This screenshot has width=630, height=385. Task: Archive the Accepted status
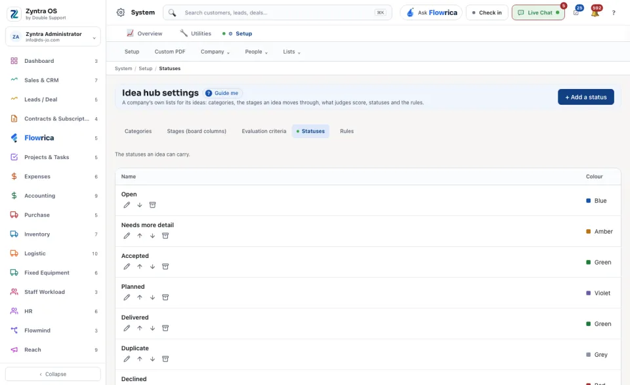165,266
